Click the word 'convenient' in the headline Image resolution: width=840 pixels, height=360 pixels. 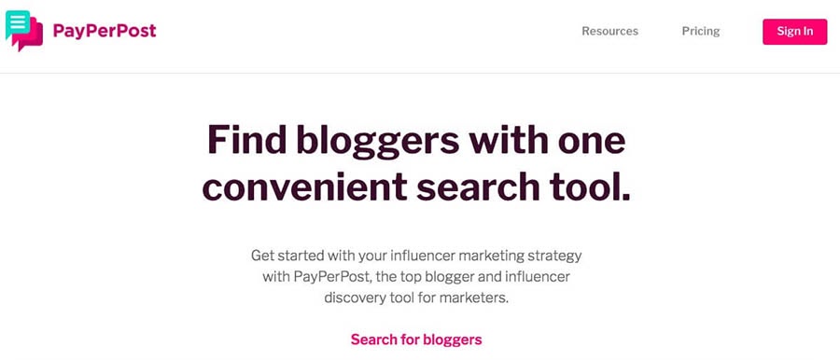[304, 187]
